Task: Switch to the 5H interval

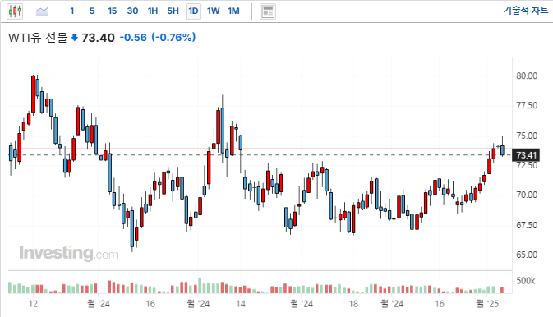Action: [173, 11]
